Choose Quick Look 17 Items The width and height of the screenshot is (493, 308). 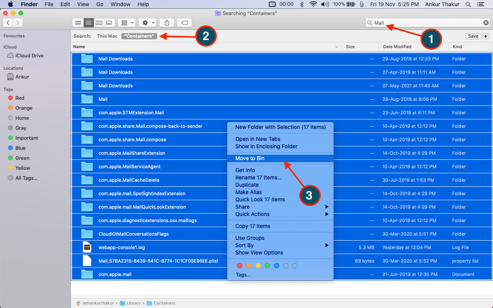pos(280,199)
